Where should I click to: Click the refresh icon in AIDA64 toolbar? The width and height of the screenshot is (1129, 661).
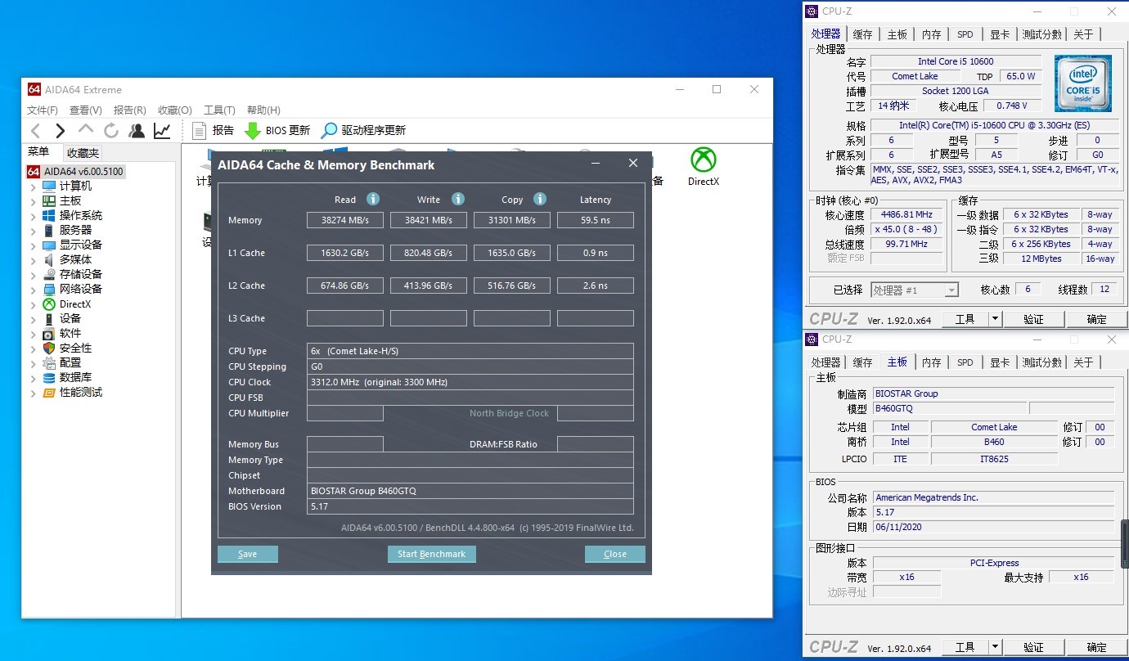point(111,131)
